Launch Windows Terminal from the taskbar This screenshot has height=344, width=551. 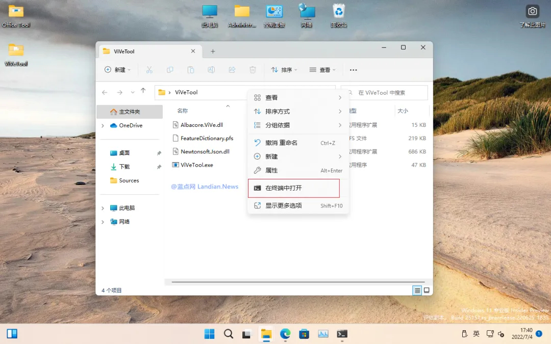tap(342, 334)
